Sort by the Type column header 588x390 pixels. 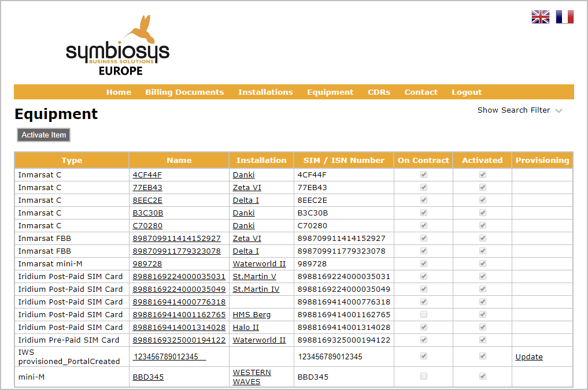(72, 160)
